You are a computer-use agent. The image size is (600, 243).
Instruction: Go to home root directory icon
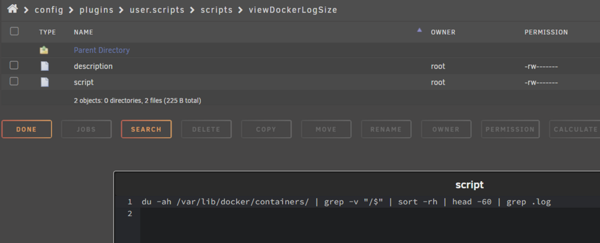tap(12, 9)
